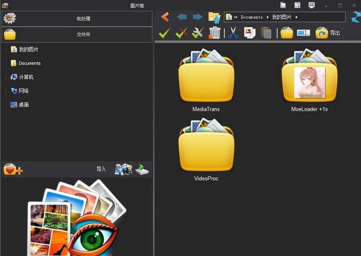
Task: Click the document list icon in the title bar
Action: 283,5
